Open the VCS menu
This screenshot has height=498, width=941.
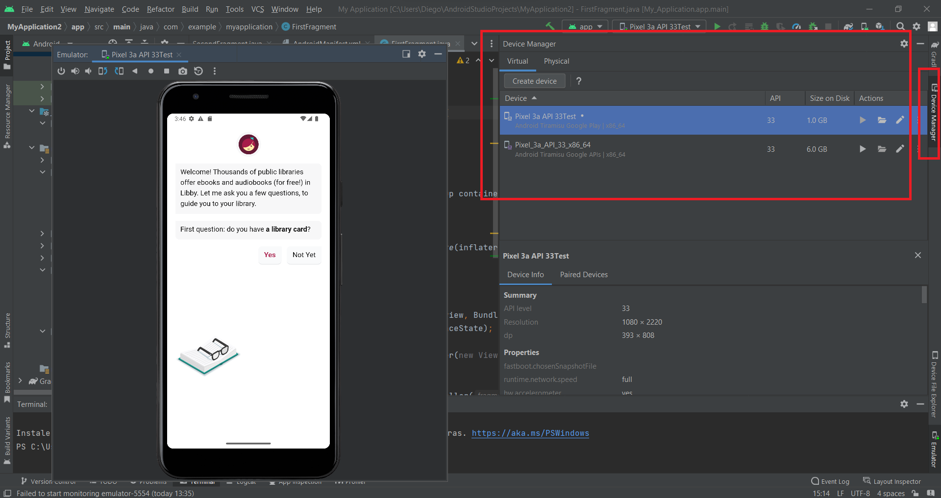point(257,9)
